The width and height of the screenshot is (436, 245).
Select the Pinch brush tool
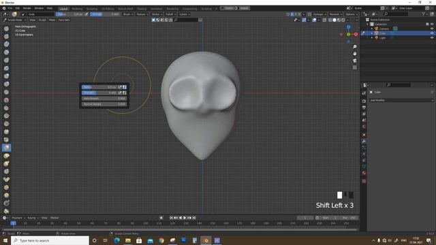6,140
